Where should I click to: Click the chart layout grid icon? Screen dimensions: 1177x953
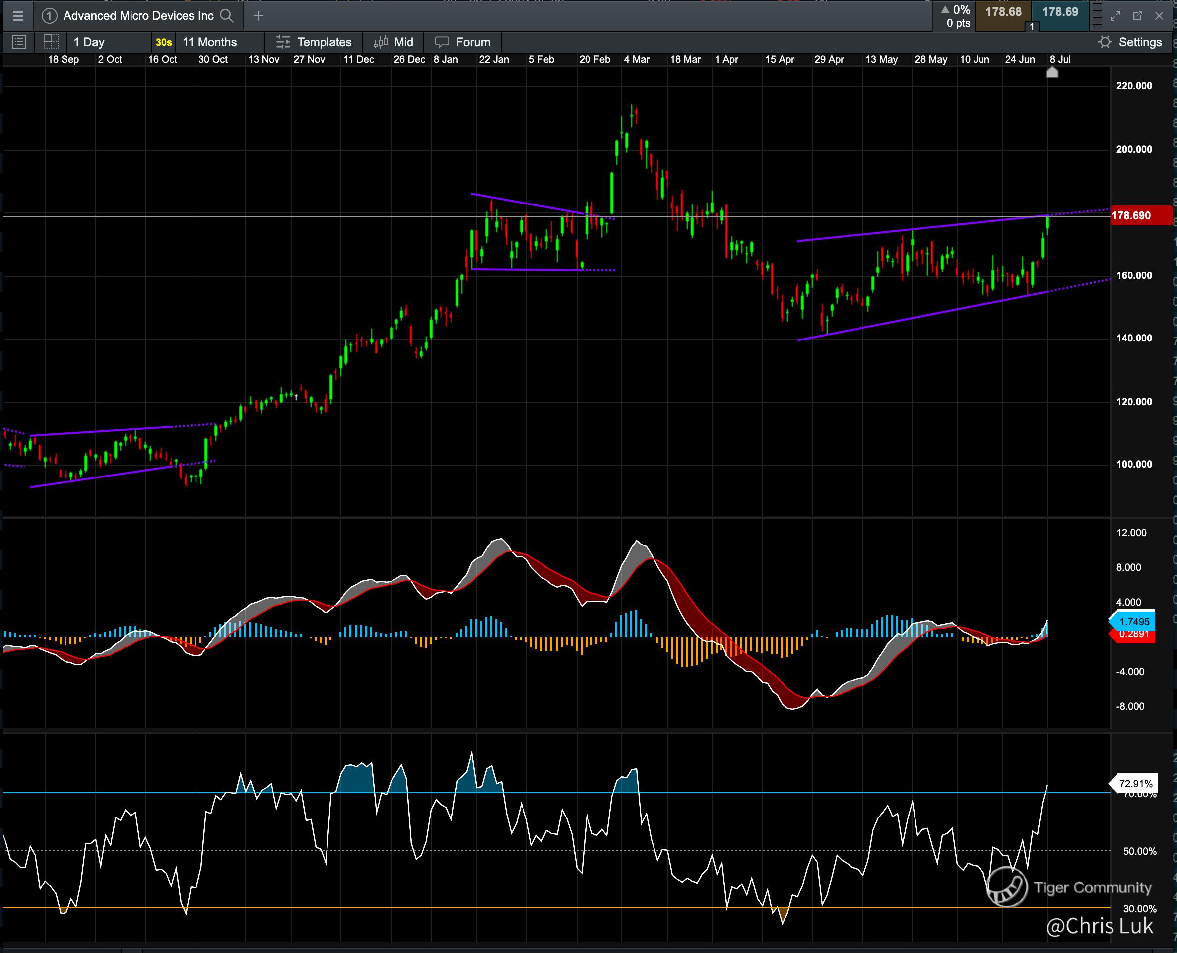(51, 42)
